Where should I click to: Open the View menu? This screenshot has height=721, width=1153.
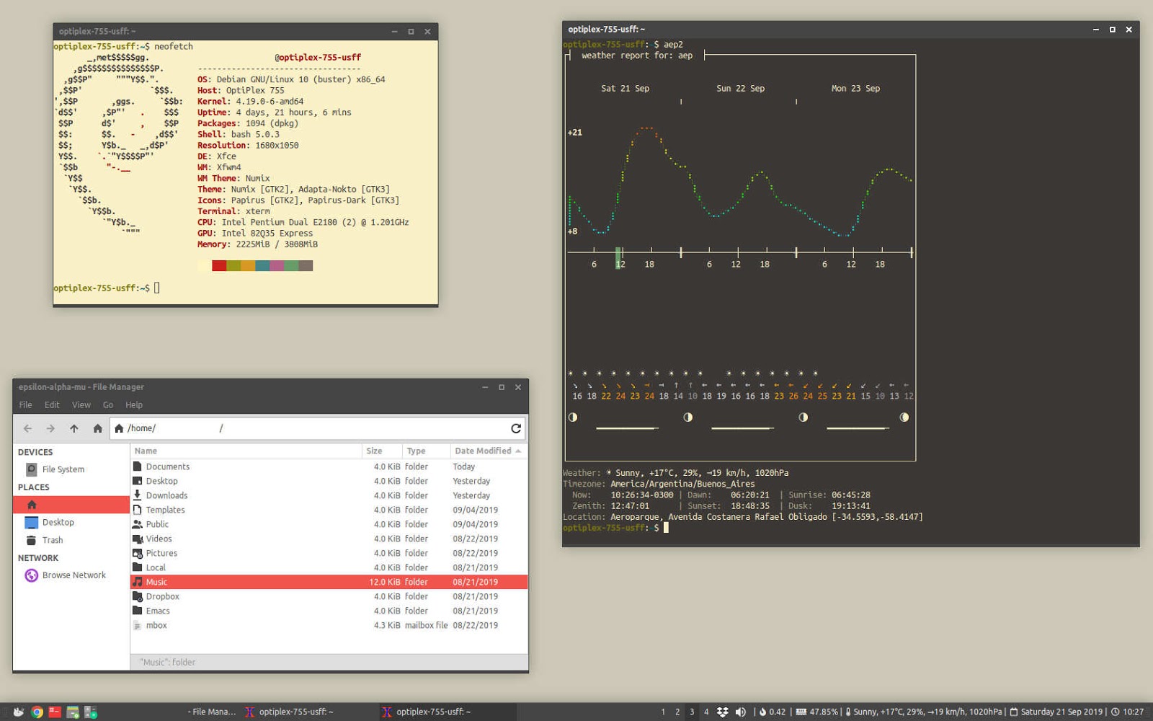(81, 404)
